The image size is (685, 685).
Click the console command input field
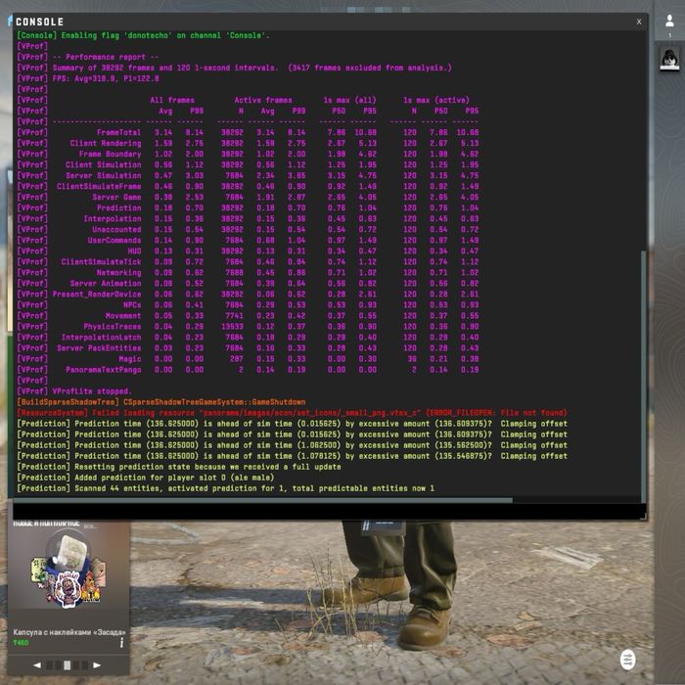point(328,511)
